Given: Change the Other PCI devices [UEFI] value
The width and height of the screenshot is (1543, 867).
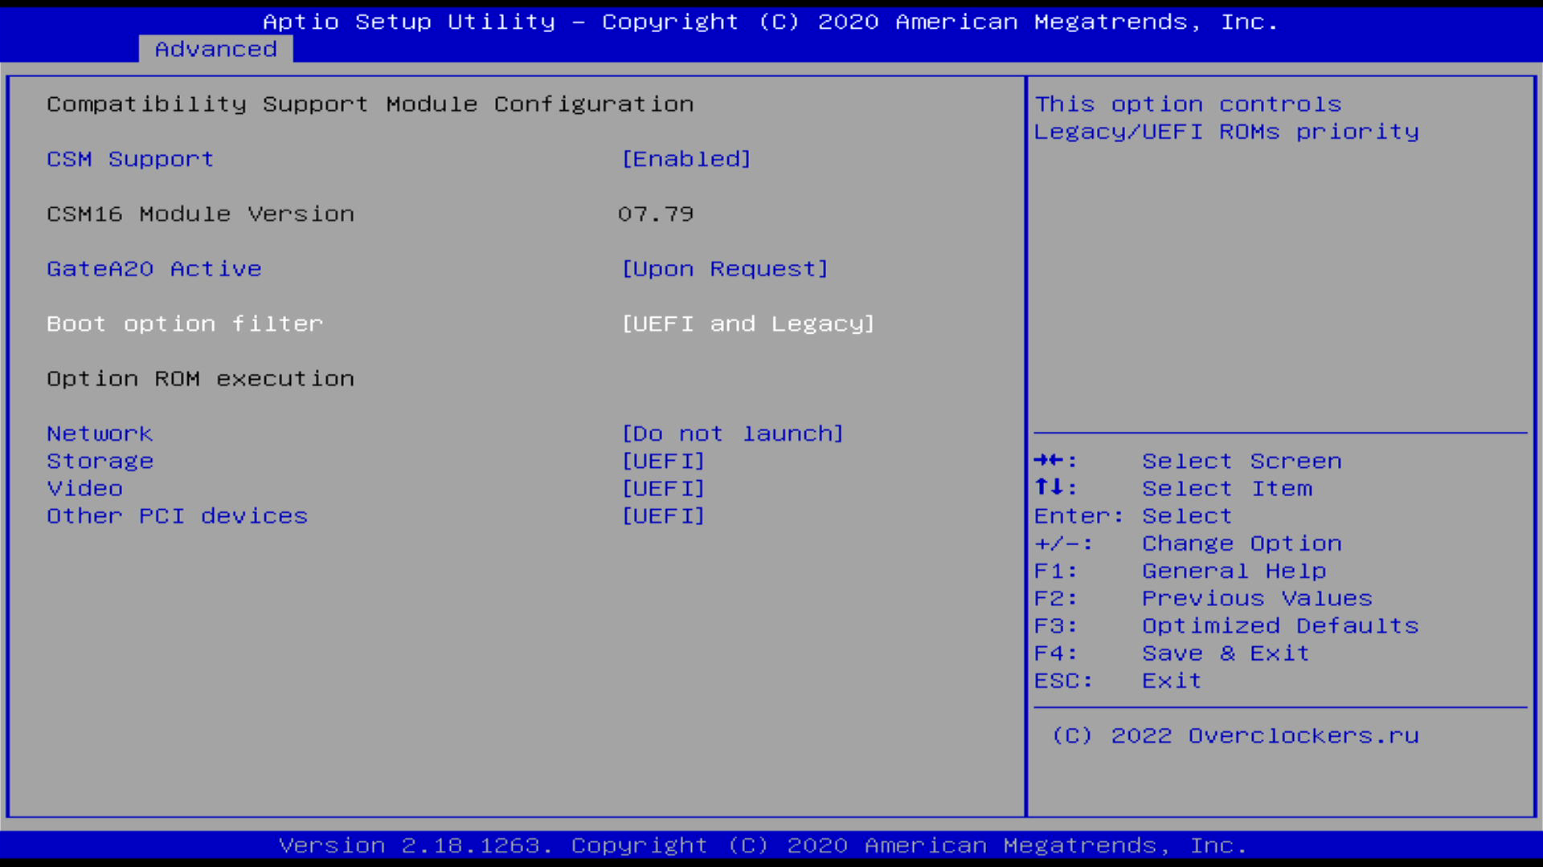Looking at the screenshot, I should (x=663, y=515).
